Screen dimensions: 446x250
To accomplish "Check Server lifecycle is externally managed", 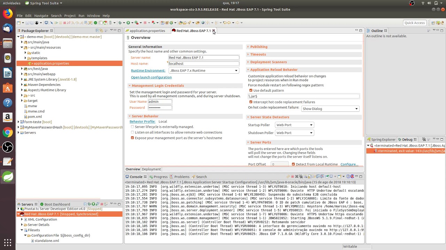I will 132,127.
